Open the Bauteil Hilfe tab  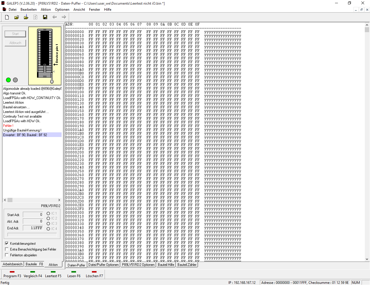[x=166, y=265]
